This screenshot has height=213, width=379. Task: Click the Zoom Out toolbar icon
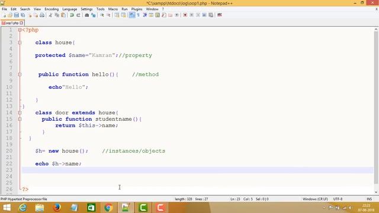pyautogui.click(x=108, y=15)
